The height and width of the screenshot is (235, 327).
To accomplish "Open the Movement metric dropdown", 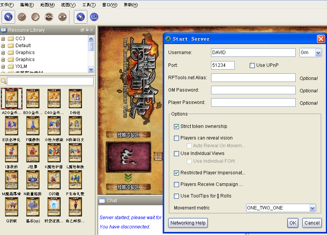I will (312, 208).
